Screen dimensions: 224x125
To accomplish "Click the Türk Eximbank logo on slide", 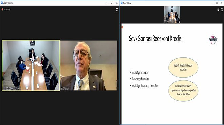I will pyautogui.click(x=213, y=40).
